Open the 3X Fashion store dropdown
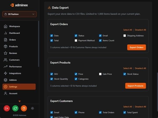Viewport: 158px width, 118px height. coord(19,14)
